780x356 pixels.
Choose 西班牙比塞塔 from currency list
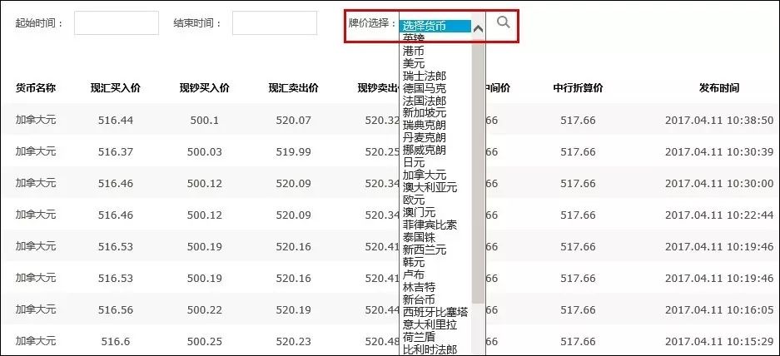pos(435,312)
